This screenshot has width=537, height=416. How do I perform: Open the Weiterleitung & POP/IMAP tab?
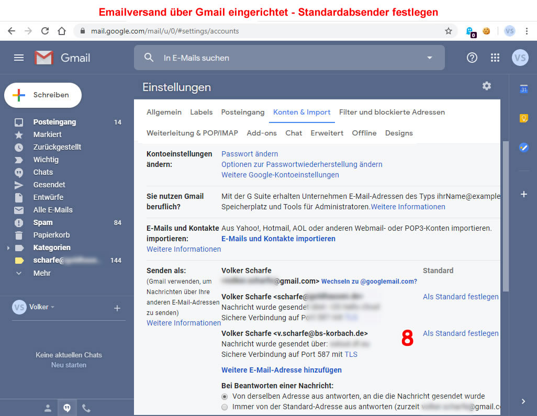click(192, 133)
